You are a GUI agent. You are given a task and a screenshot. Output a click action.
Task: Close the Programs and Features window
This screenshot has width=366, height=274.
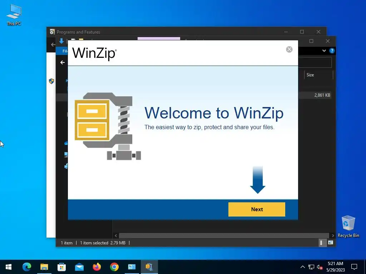pyautogui.click(x=318, y=32)
